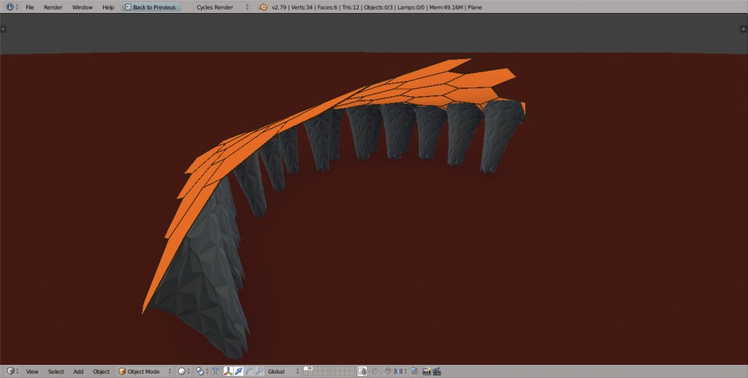The width and height of the screenshot is (748, 378).
Task: Click the viewport shading sphere icon
Action: tap(183, 371)
